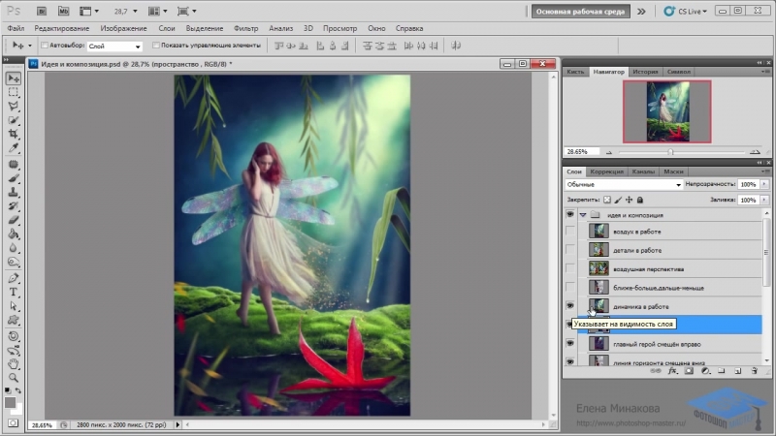Image resolution: width=776 pixels, height=436 pixels.
Task: Open the Слой auto-select dropdown
Action: pyautogui.click(x=114, y=46)
